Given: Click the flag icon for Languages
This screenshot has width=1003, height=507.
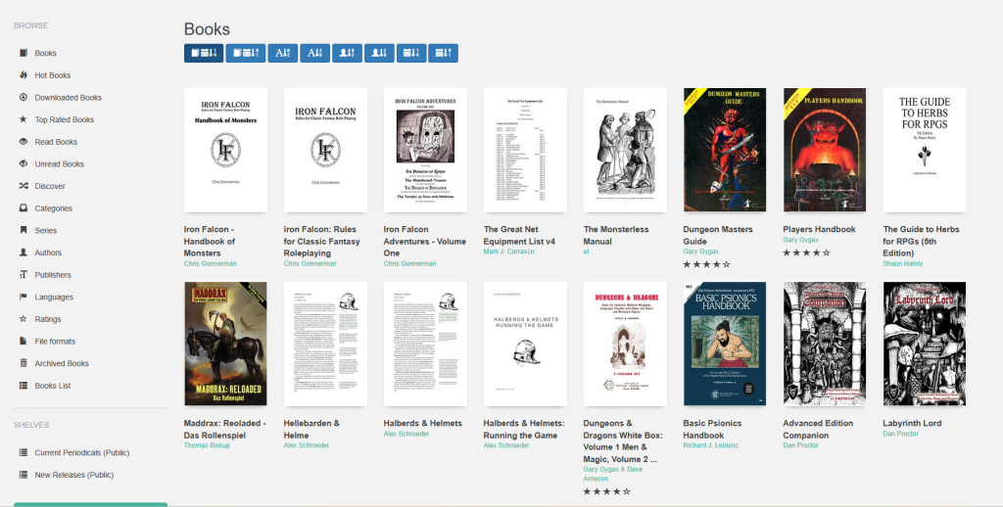Looking at the screenshot, I should coord(24,297).
